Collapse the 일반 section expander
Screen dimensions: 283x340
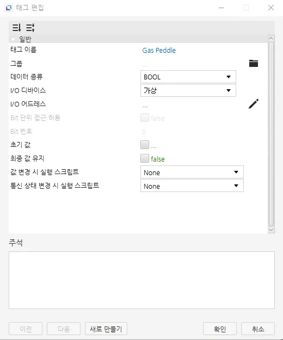(x=13, y=40)
